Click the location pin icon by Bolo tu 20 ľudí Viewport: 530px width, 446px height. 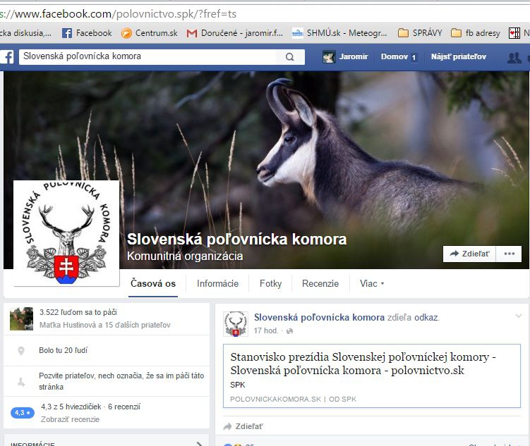(x=21, y=351)
